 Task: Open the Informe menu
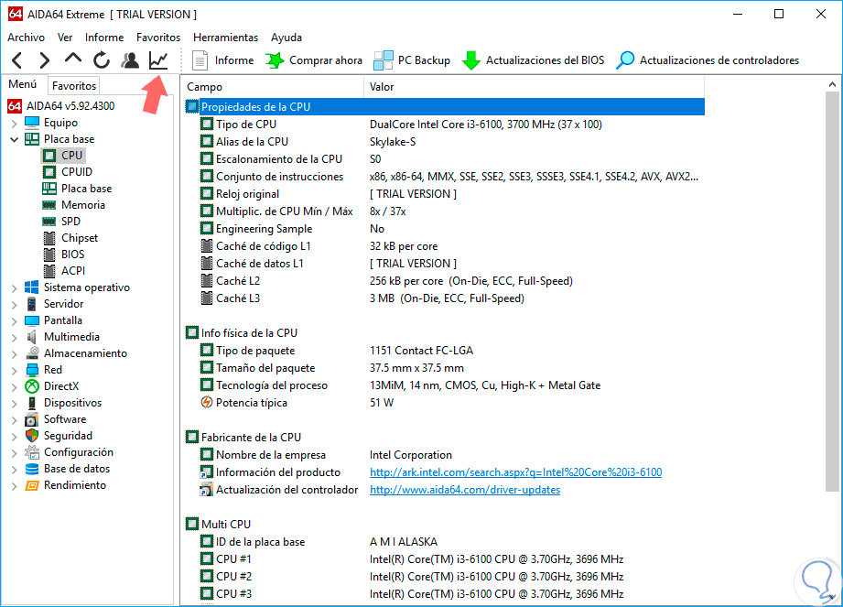click(x=104, y=38)
